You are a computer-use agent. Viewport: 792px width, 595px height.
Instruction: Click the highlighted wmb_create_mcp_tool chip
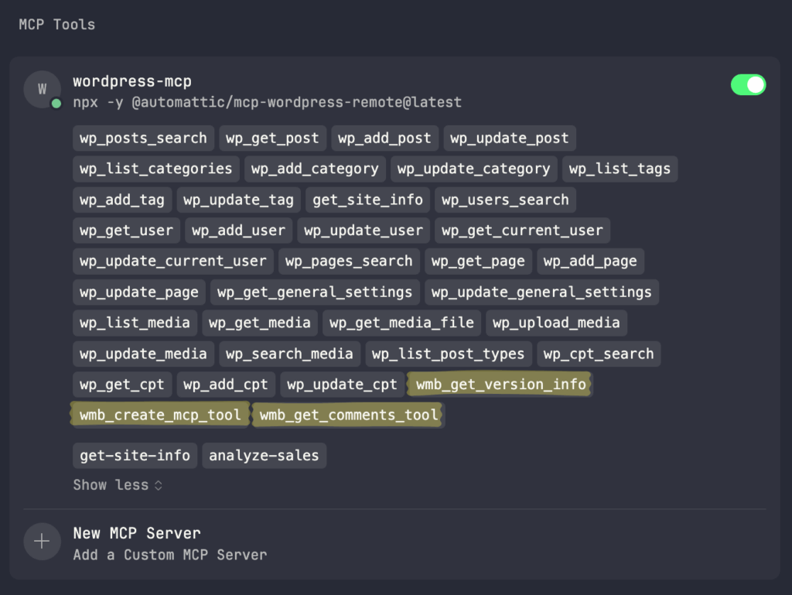(161, 415)
